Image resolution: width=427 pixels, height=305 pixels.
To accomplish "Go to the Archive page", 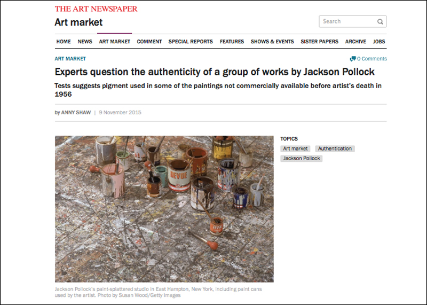I will click(x=355, y=42).
